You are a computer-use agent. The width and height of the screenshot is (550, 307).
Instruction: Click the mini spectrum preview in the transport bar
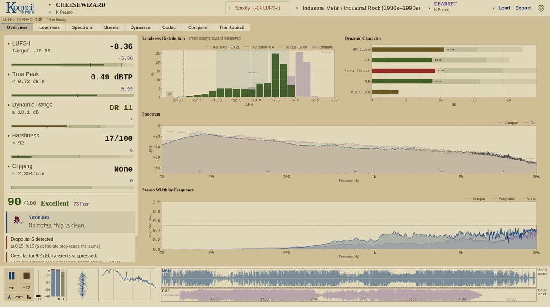tap(128, 285)
